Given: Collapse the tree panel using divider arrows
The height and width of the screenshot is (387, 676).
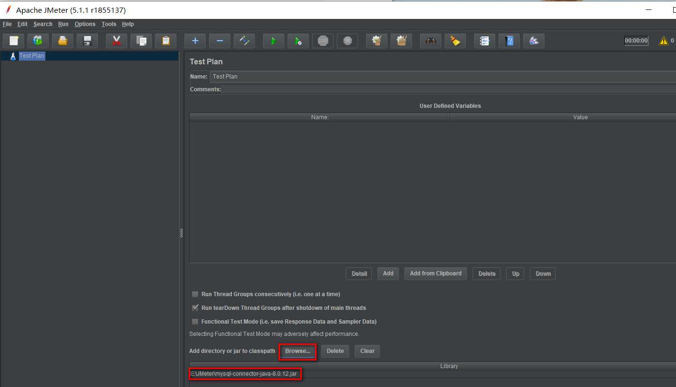Looking at the screenshot, I should pyautogui.click(x=181, y=233).
